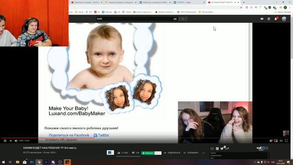Open Windows notification center
The height and width of the screenshot is (165, 293).
tap(289, 162)
